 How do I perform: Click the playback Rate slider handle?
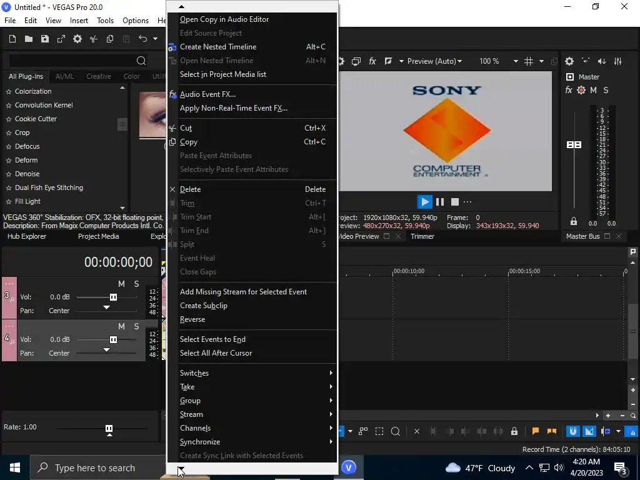pyautogui.click(x=109, y=429)
